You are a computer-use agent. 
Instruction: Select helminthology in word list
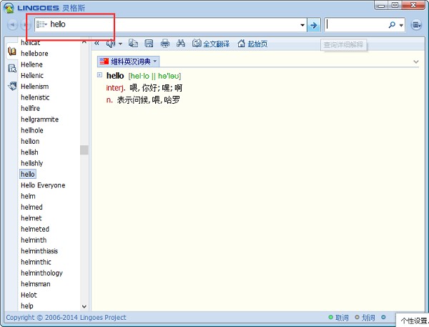click(x=42, y=273)
